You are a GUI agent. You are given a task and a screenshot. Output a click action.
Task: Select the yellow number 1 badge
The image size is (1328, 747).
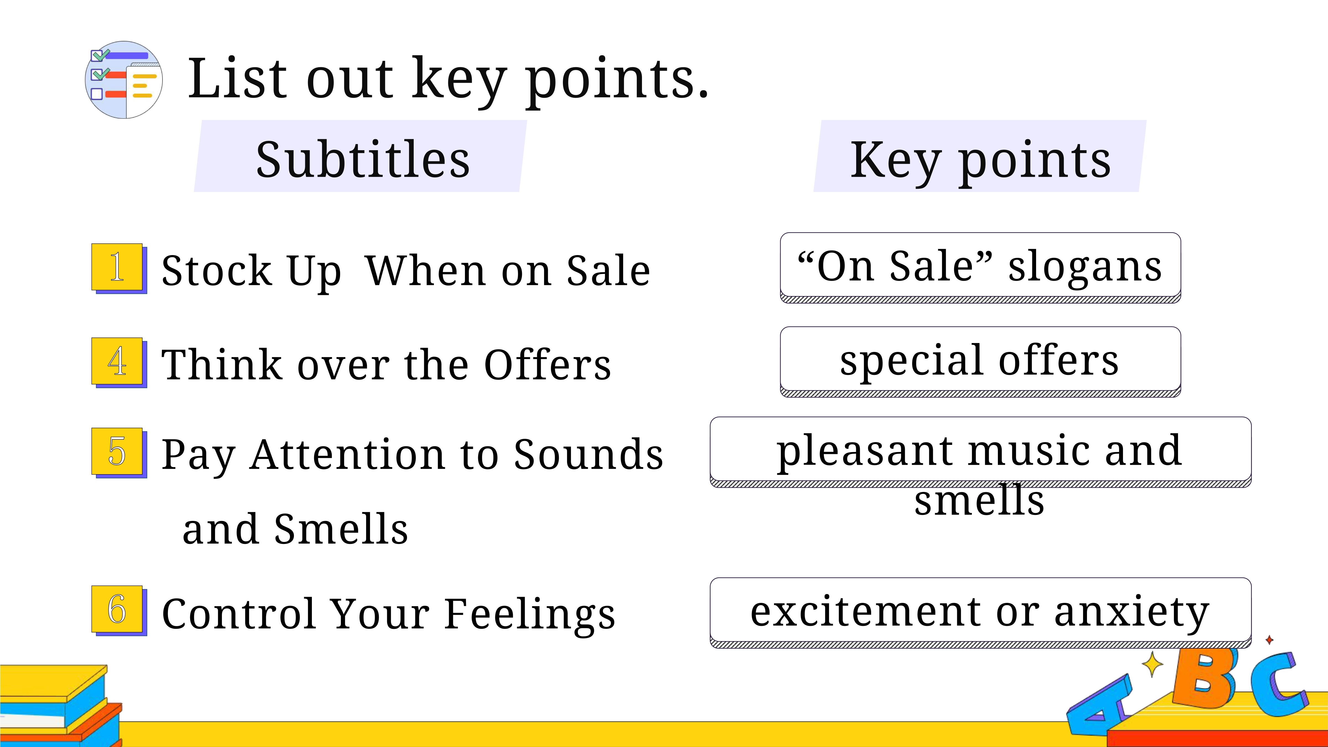click(x=118, y=268)
